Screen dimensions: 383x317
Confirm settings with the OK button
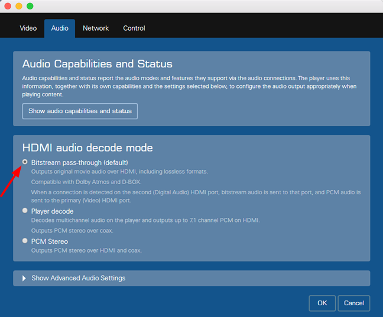(x=322, y=303)
